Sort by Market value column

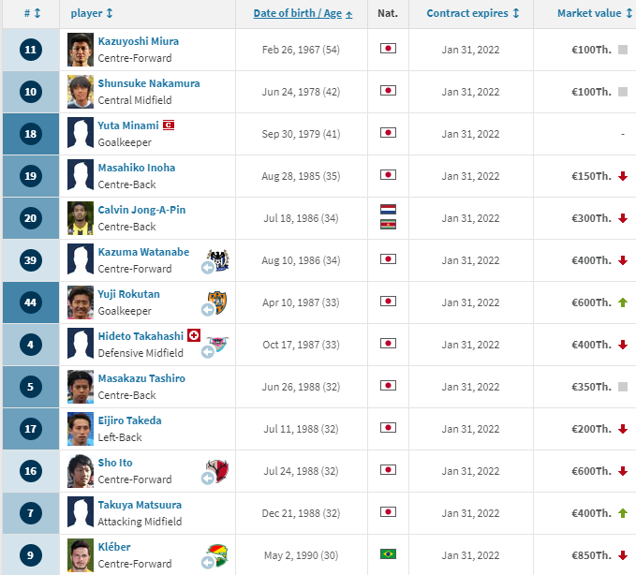[595, 13]
